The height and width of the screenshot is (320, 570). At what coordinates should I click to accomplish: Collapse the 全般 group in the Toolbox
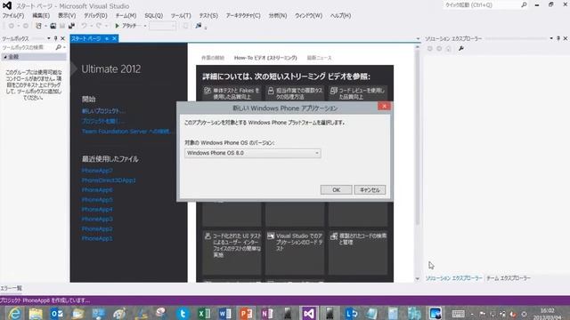tap(5, 57)
